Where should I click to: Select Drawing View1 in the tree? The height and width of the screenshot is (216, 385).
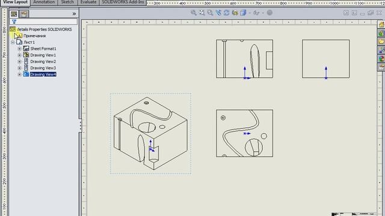pyautogui.click(x=43, y=55)
